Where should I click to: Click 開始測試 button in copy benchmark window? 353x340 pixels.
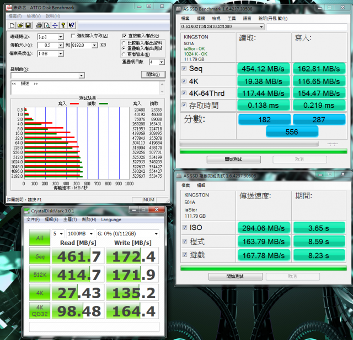[236, 276]
